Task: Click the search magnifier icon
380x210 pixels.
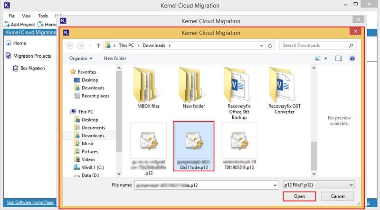Action: coord(351,45)
